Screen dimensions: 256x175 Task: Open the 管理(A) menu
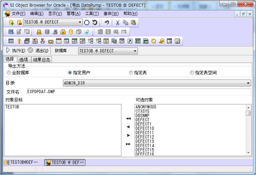[73, 14]
